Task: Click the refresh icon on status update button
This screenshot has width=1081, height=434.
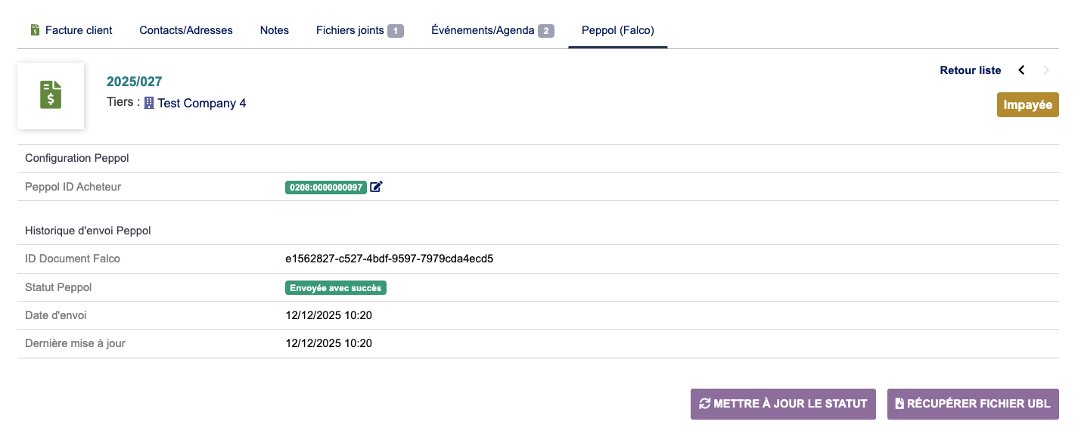Action: pos(705,404)
